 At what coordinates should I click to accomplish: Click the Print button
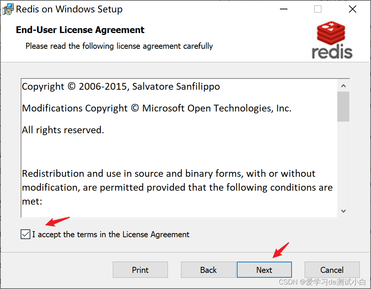click(140, 270)
